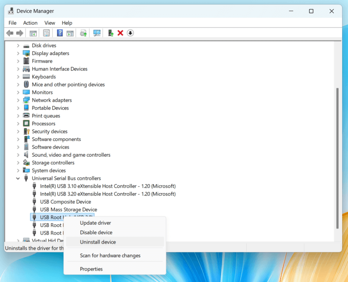Expand the Network adapters category
The width and height of the screenshot is (348, 282).
[18, 100]
